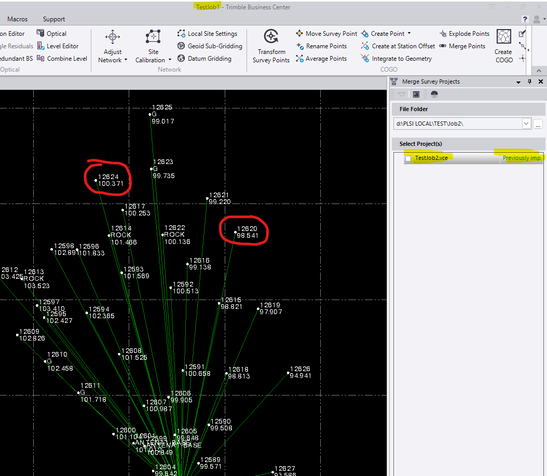This screenshot has width=547, height=476.
Task: Open the Merge Survey Projects panel options arrow
Action: (518, 82)
